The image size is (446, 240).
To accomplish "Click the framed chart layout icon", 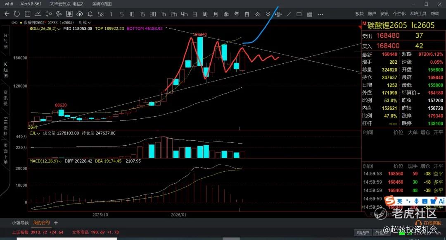I will 69,14.
